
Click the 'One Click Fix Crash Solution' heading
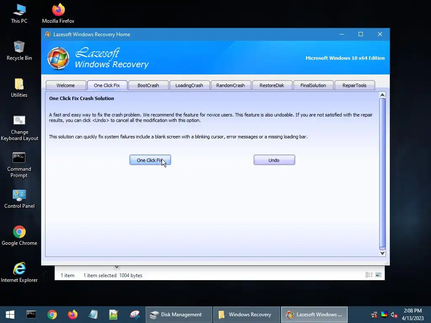[x=81, y=98]
